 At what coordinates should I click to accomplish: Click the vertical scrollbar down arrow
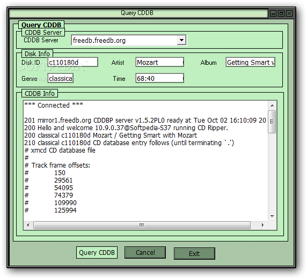pos(272,216)
